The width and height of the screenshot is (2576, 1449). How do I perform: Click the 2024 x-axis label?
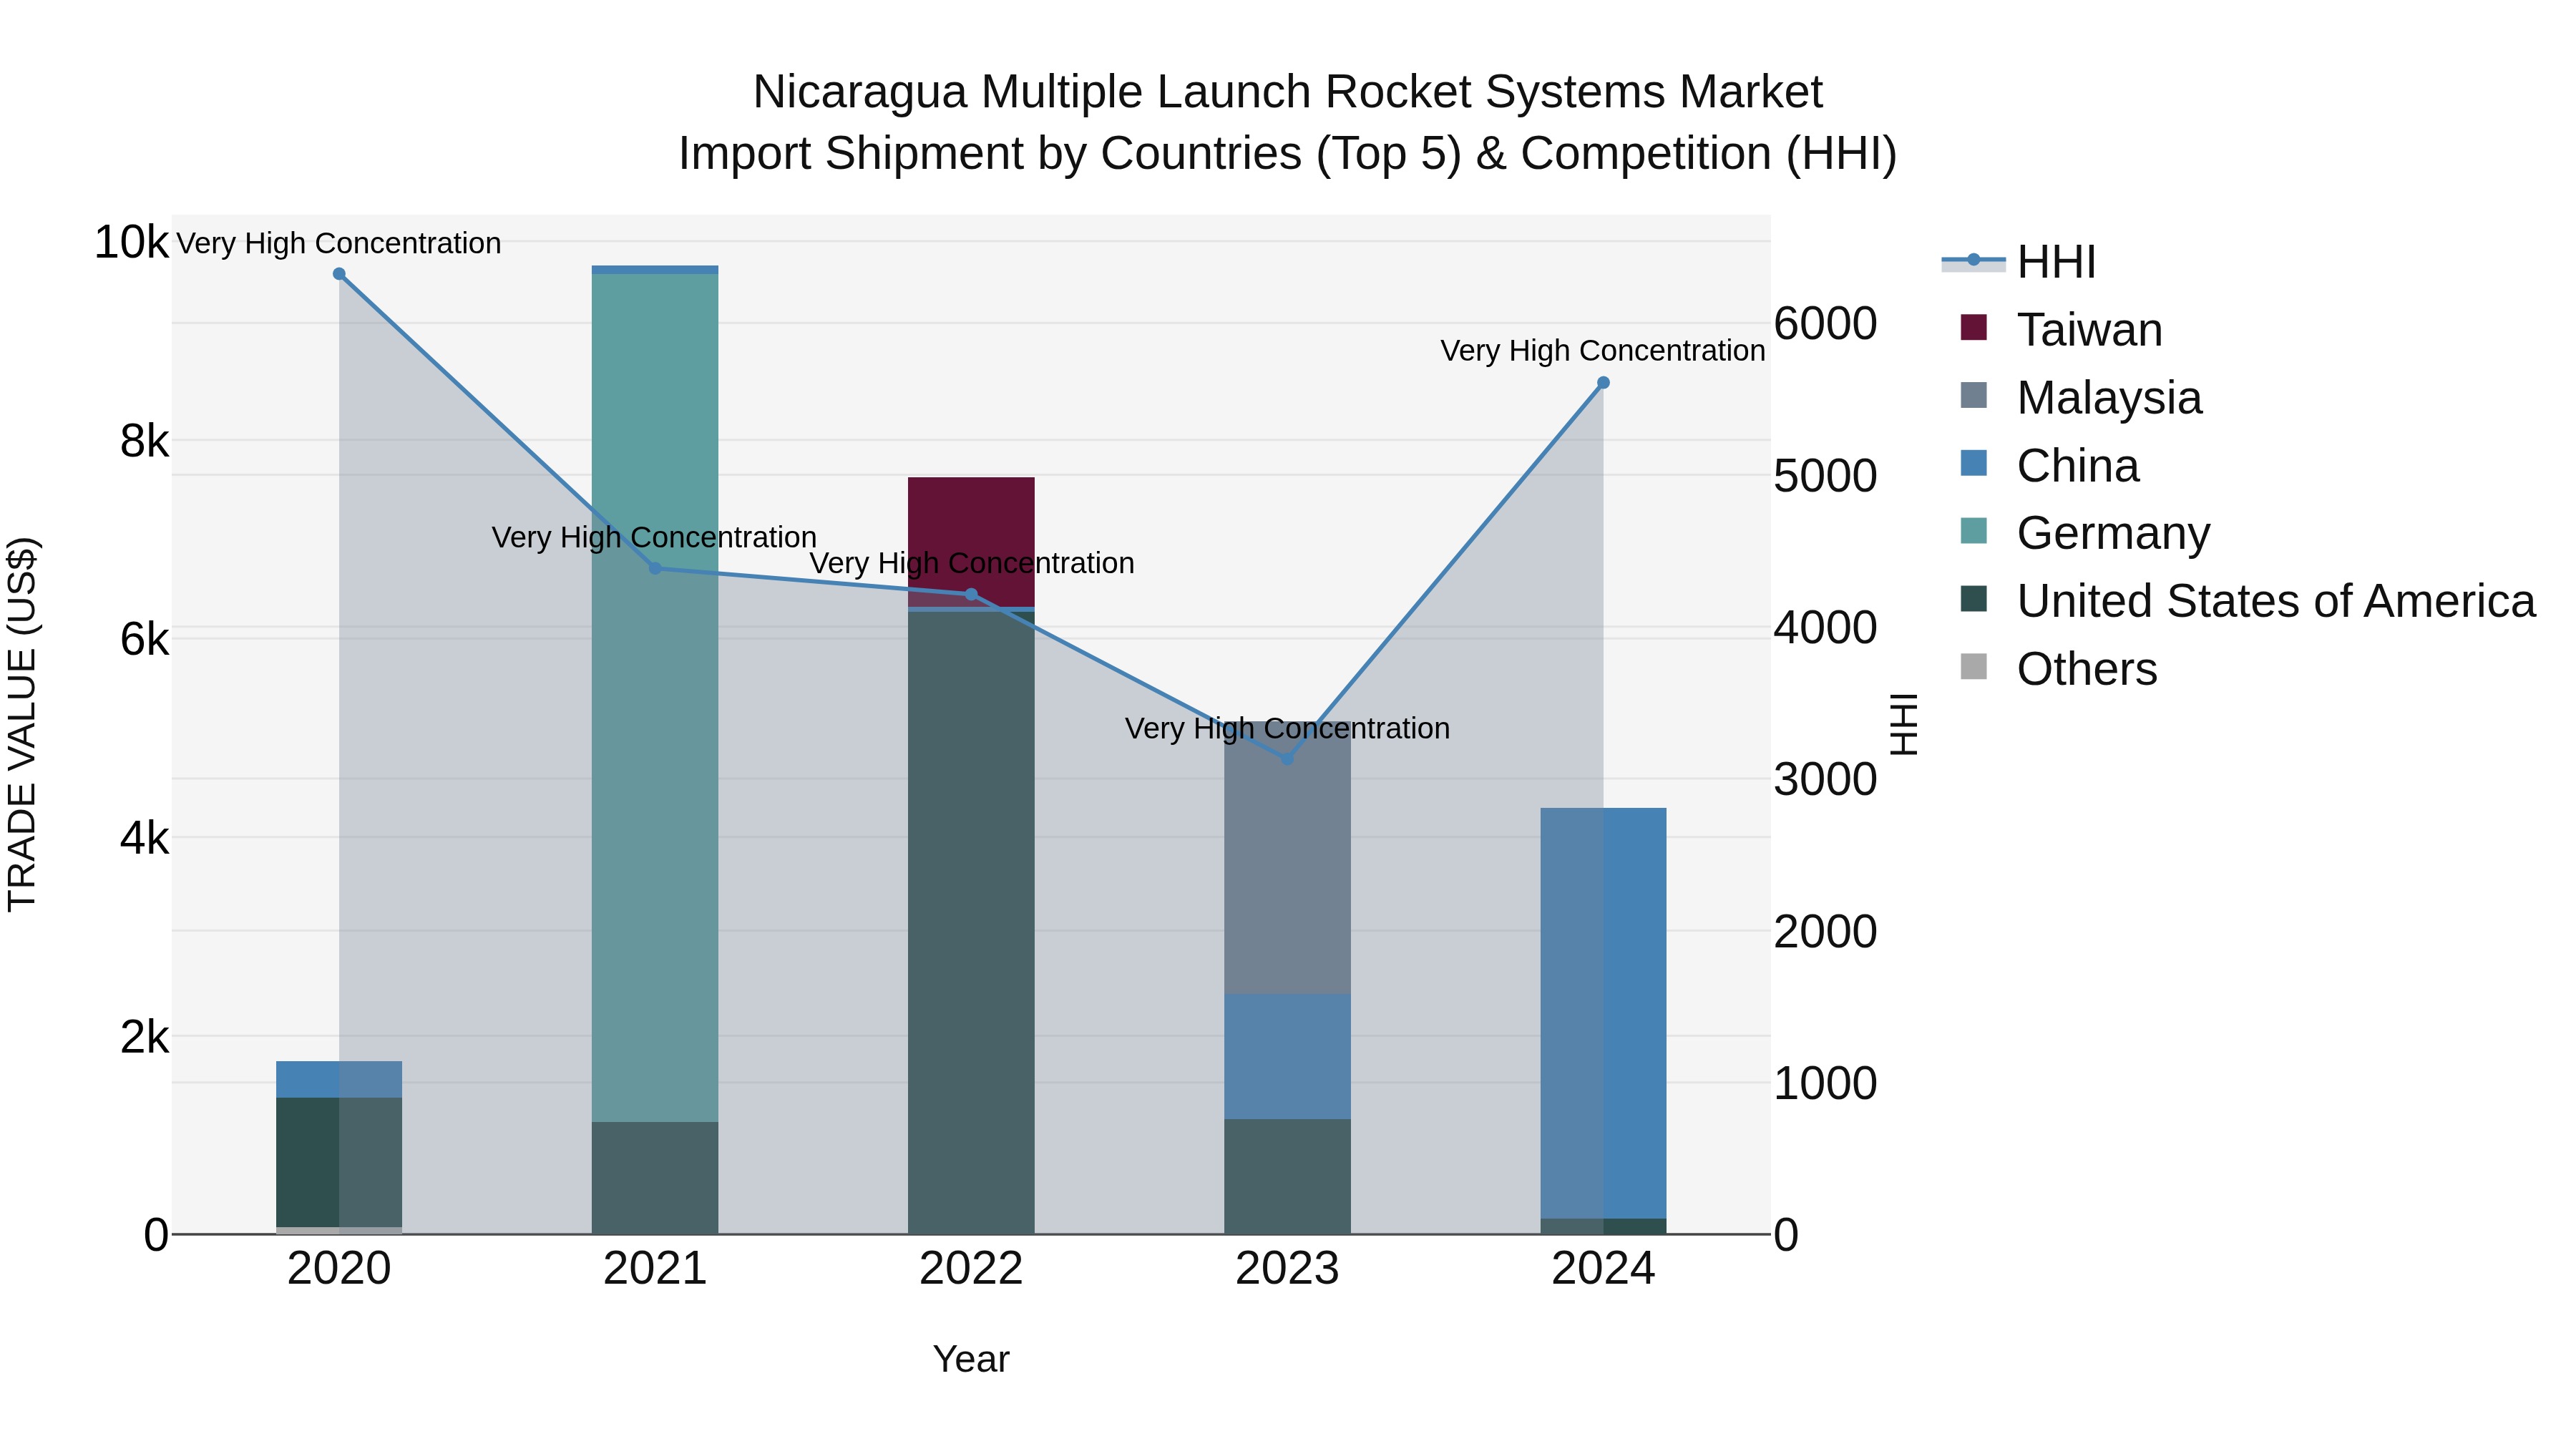point(1603,1269)
